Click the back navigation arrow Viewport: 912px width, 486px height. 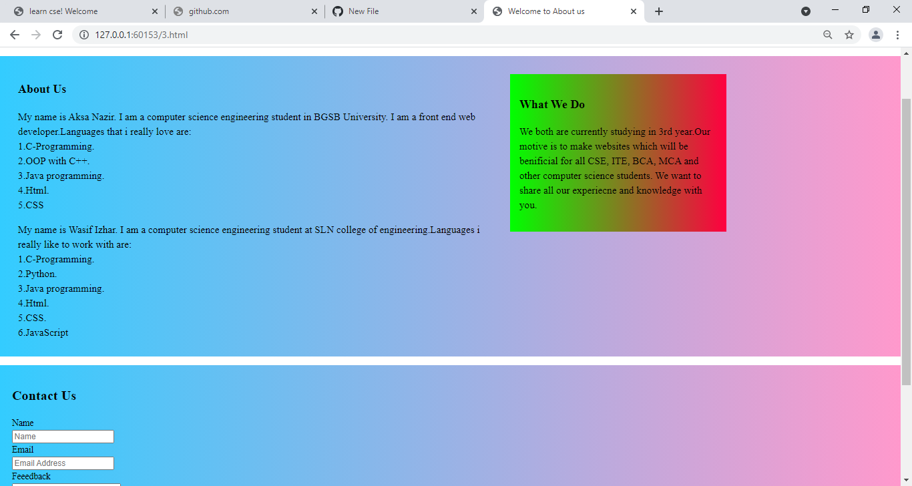pyautogui.click(x=14, y=34)
